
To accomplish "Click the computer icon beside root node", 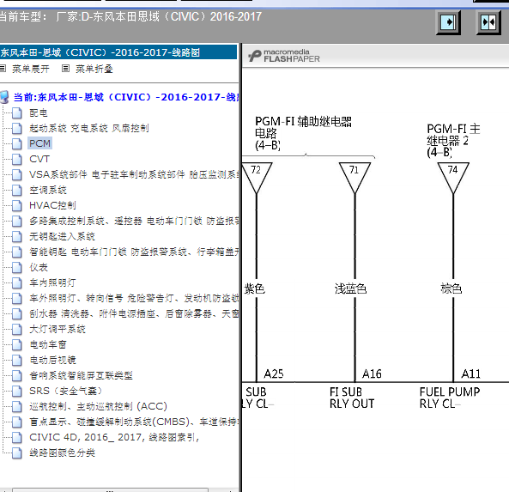I will (x=4, y=97).
